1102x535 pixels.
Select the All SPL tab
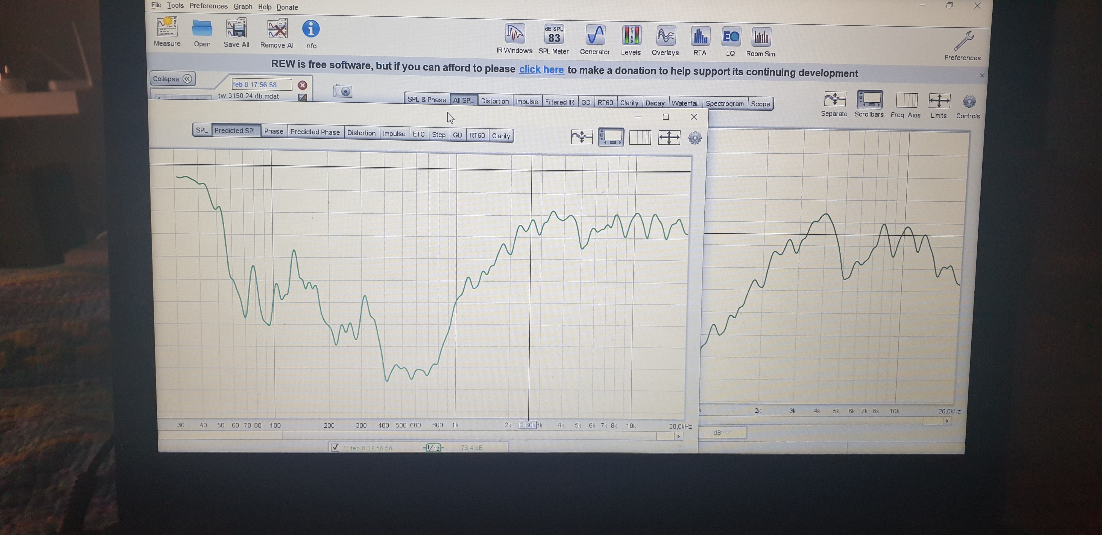pyautogui.click(x=463, y=100)
